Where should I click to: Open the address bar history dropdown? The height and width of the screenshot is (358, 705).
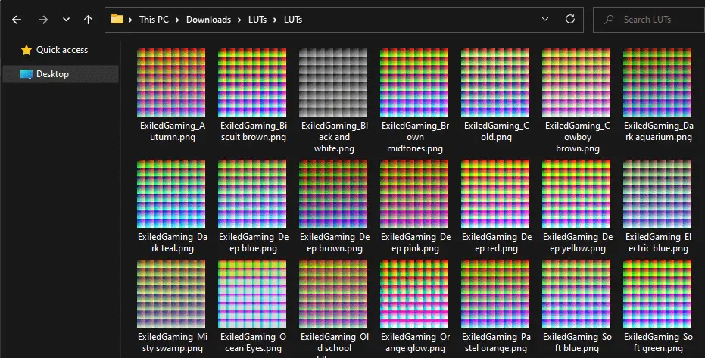[x=545, y=20]
